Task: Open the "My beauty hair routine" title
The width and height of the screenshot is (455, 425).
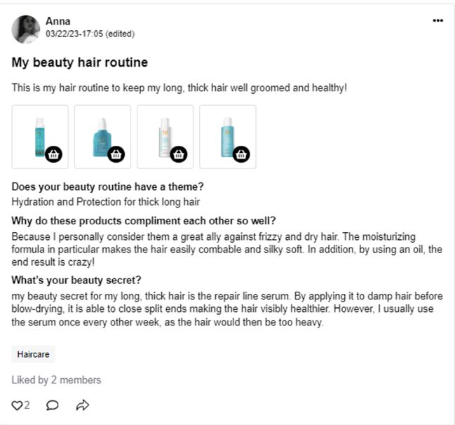Action: 79,62
